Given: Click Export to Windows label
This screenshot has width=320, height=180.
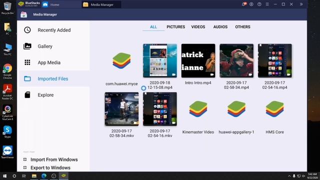Looking at the screenshot, I should [50, 167].
